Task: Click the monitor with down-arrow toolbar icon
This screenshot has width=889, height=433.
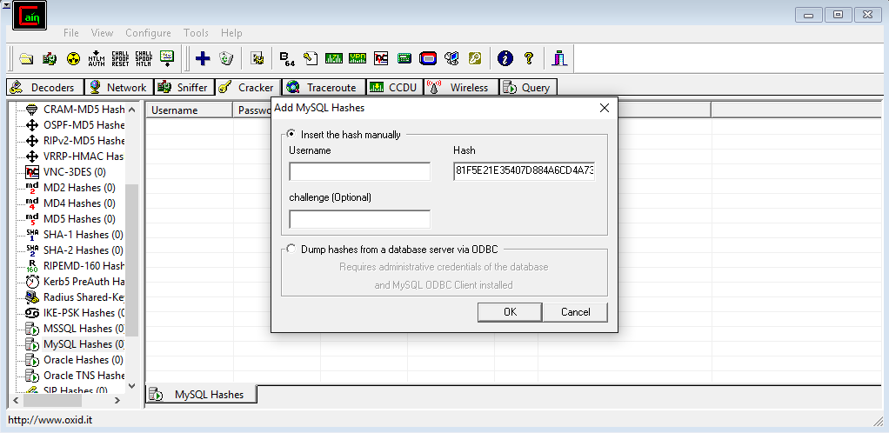Action: click(167, 57)
